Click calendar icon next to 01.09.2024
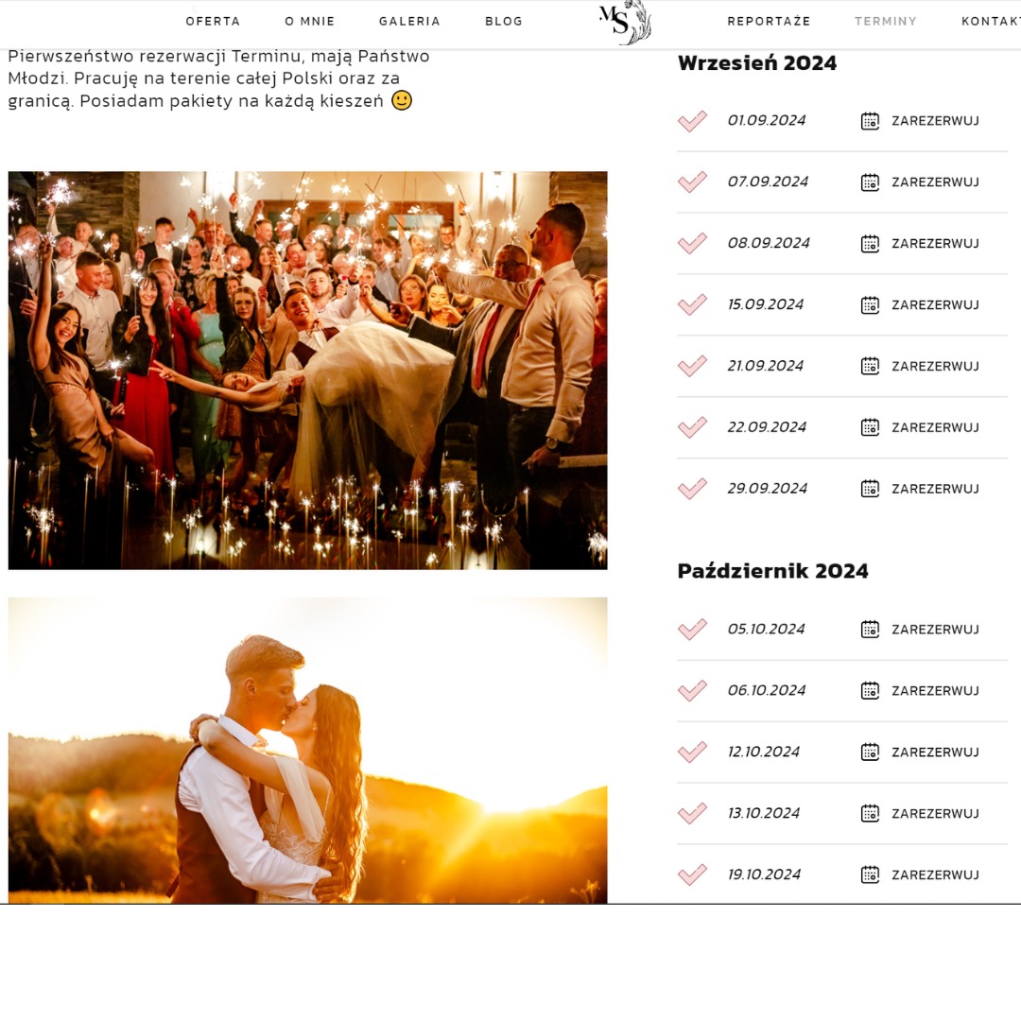The width and height of the screenshot is (1021, 1021). click(870, 121)
